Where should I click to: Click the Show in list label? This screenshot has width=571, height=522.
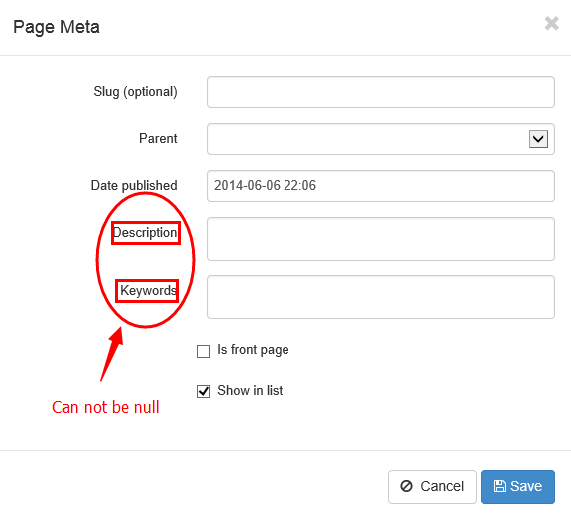[250, 390]
